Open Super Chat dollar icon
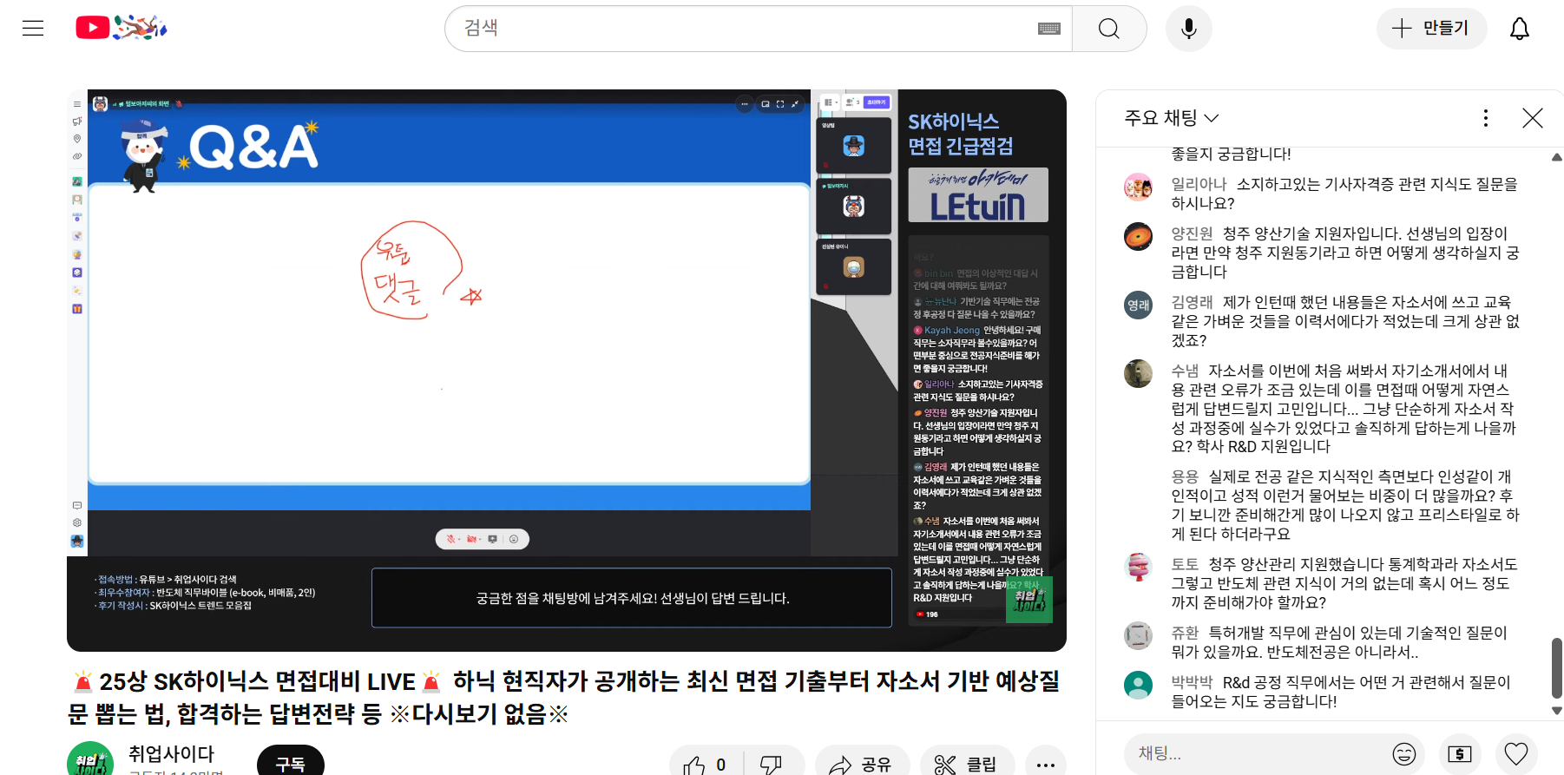Viewport: 1564px width, 775px height. click(1460, 753)
